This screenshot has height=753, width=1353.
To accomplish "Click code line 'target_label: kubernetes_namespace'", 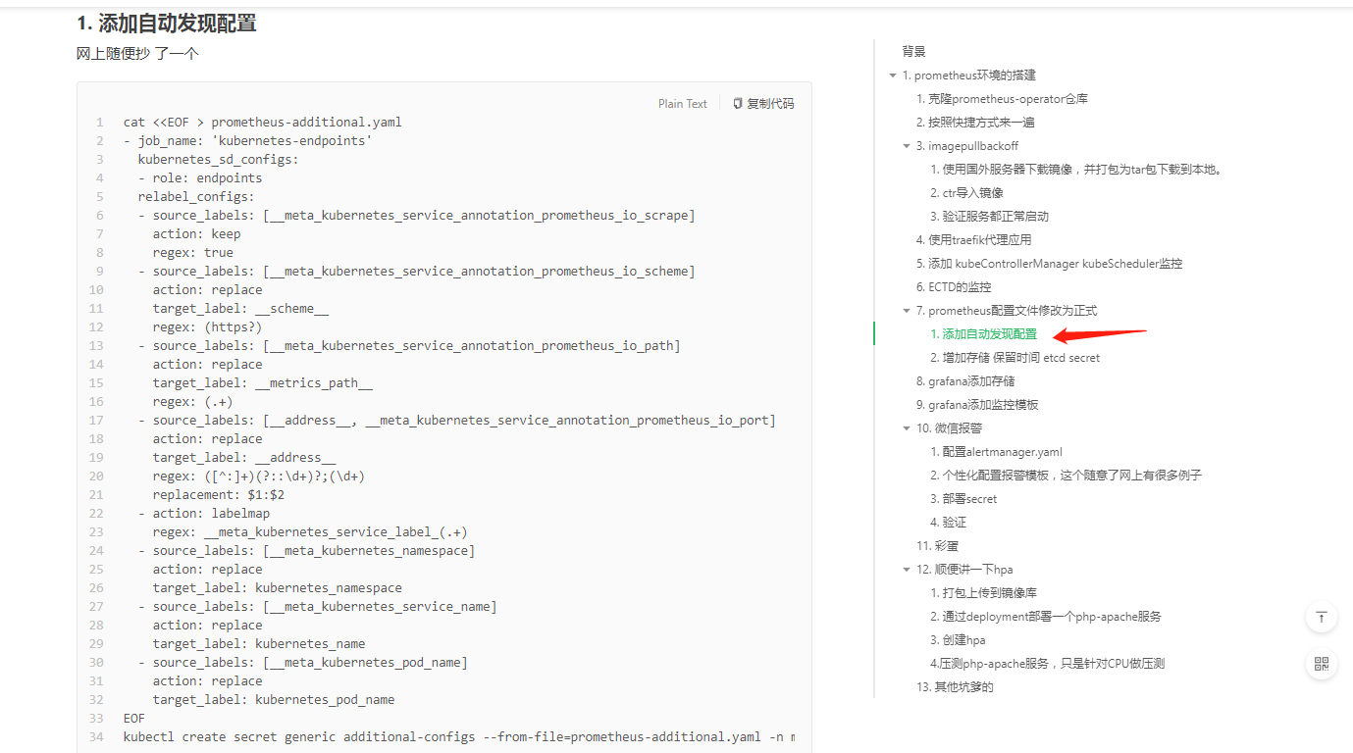I will 277,588.
